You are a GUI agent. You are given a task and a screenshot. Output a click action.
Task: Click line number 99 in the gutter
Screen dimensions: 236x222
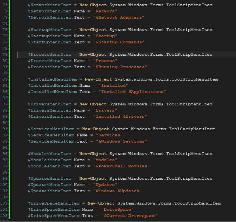tap(5, 179)
